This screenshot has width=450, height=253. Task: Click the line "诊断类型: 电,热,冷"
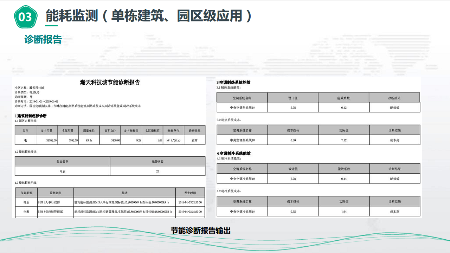pyautogui.click(x=27, y=92)
